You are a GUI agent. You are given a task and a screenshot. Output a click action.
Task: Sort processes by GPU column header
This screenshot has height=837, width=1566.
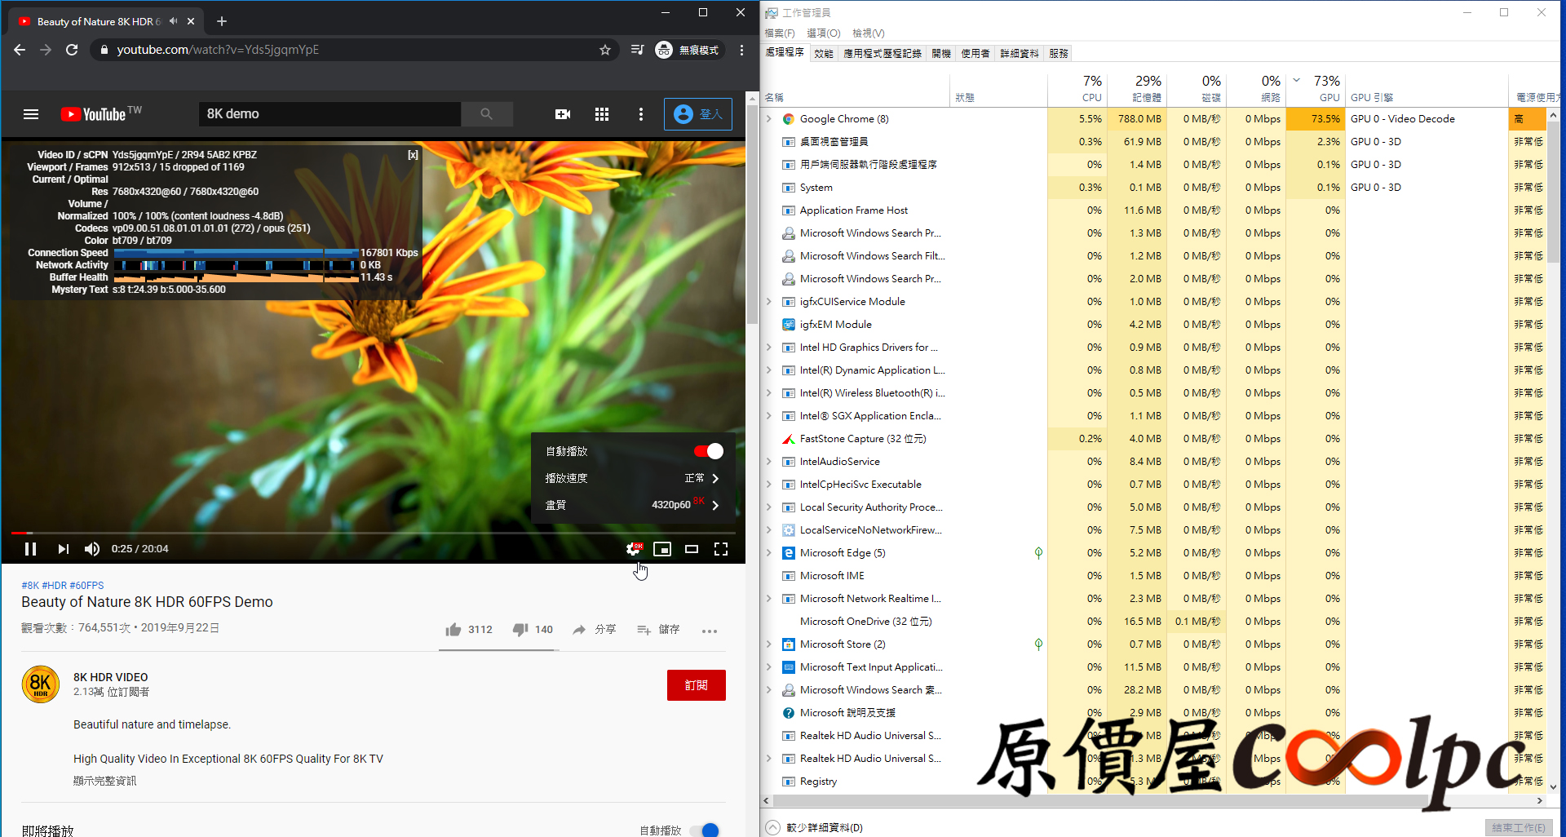[1316, 88]
